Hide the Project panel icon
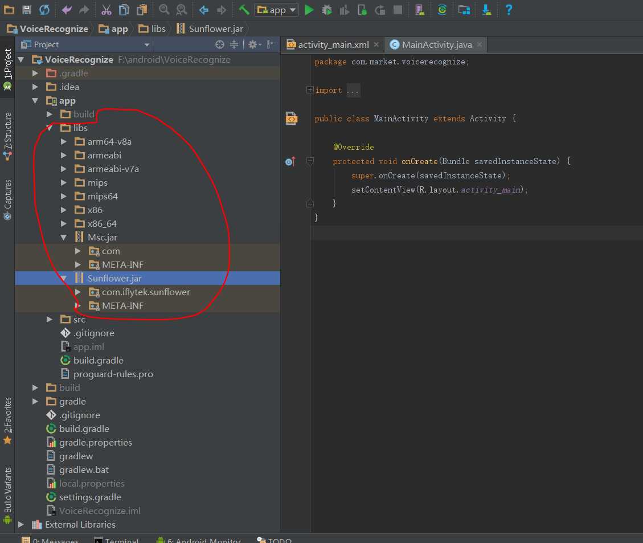Image resolution: width=643 pixels, height=543 pixels. click(x=271, y=44)
